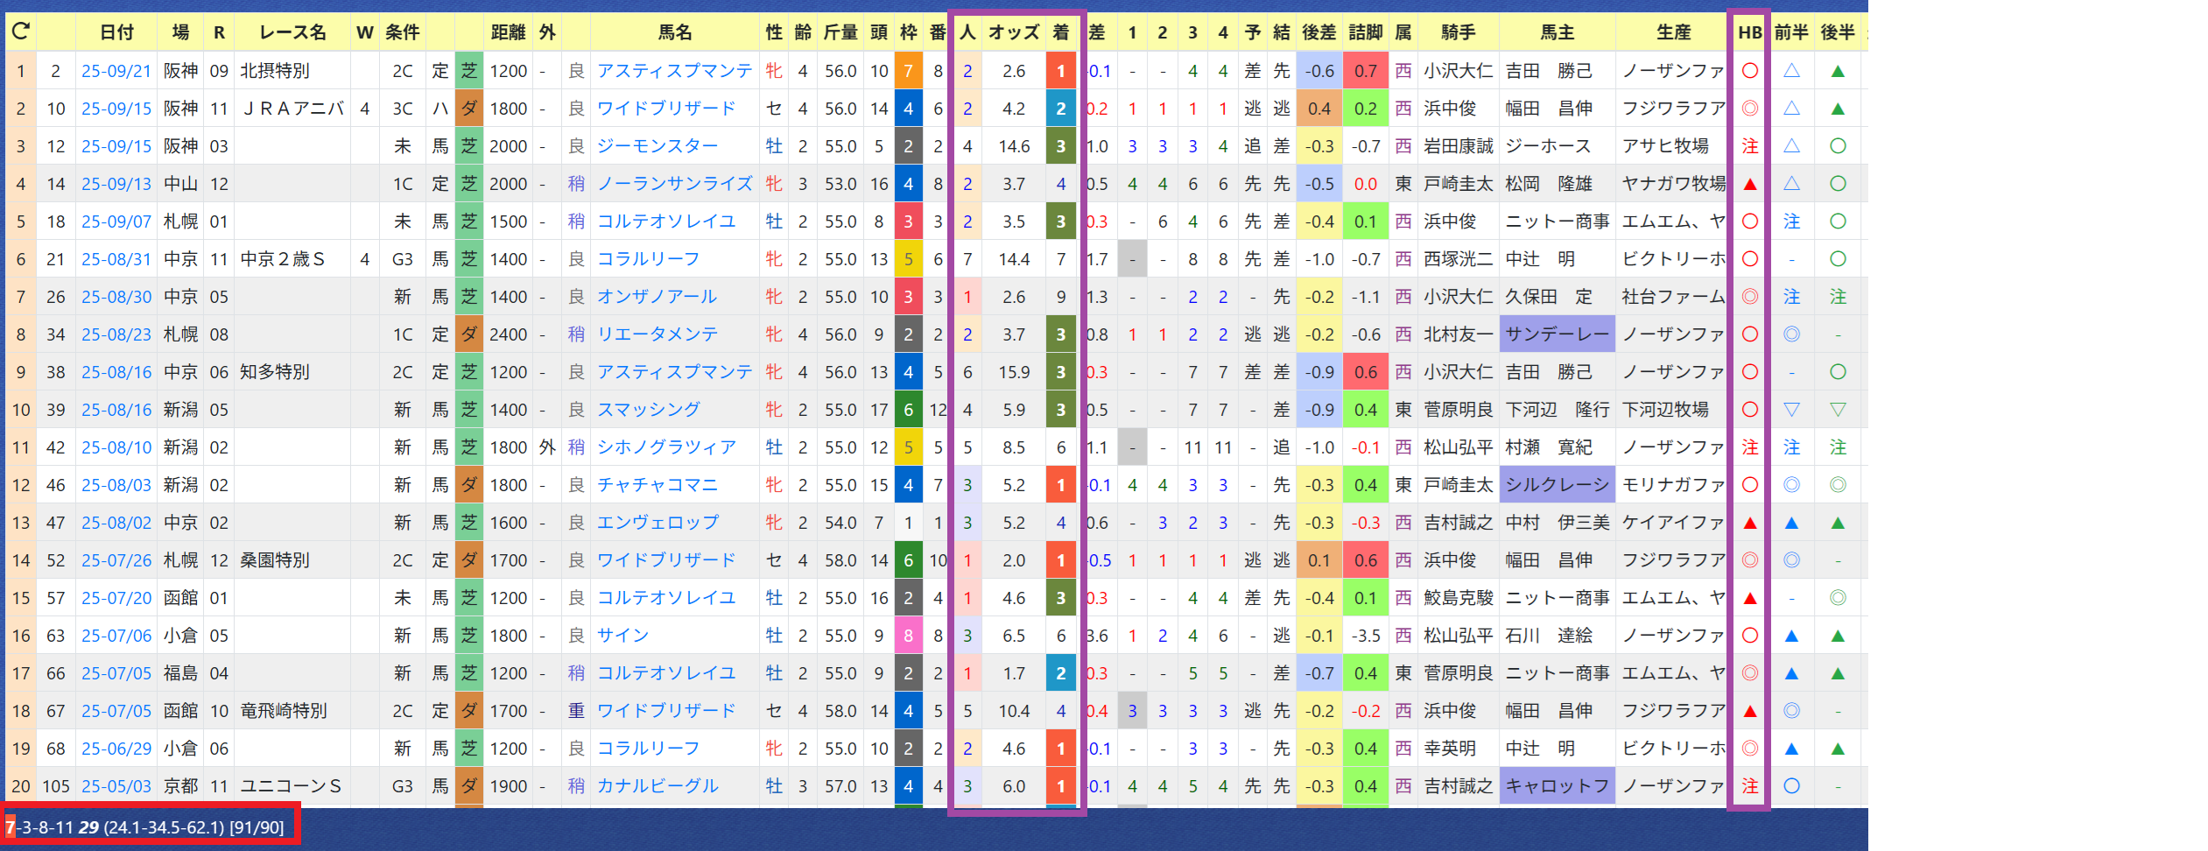Click the 生産 column header
Viewport: 2208px width, 851px height.
pyautogui.click(x=1673, y=32)
